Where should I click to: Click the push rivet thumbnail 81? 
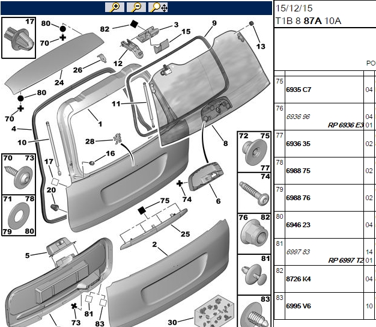tap(254, 275)
